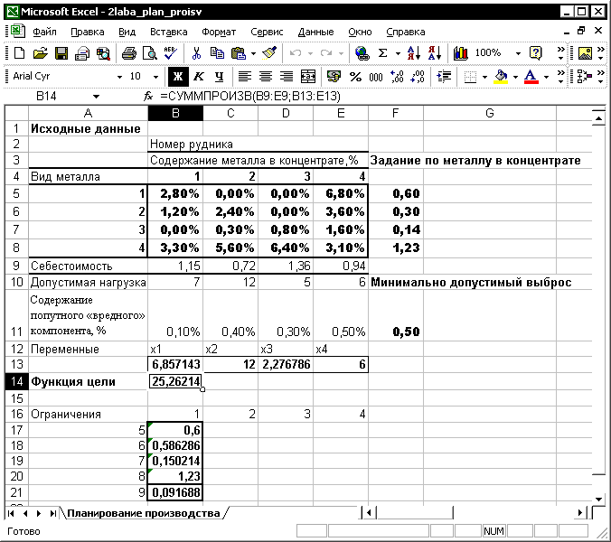Expand the Name Box B14 dropdown
611x542 pixels.
point(96,97)
